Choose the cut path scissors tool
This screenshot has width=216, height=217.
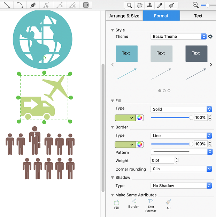tap(73, 5)
